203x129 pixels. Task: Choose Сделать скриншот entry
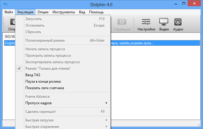[x=63, y=112]
